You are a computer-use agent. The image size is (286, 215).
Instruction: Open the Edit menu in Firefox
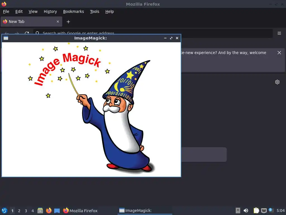coord(19,11)
